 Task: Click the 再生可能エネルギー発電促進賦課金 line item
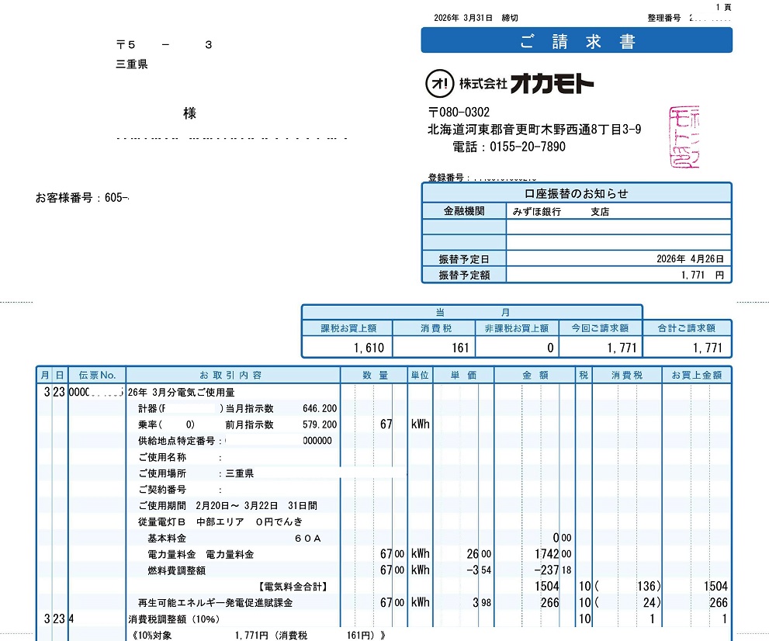click(215, 603)
